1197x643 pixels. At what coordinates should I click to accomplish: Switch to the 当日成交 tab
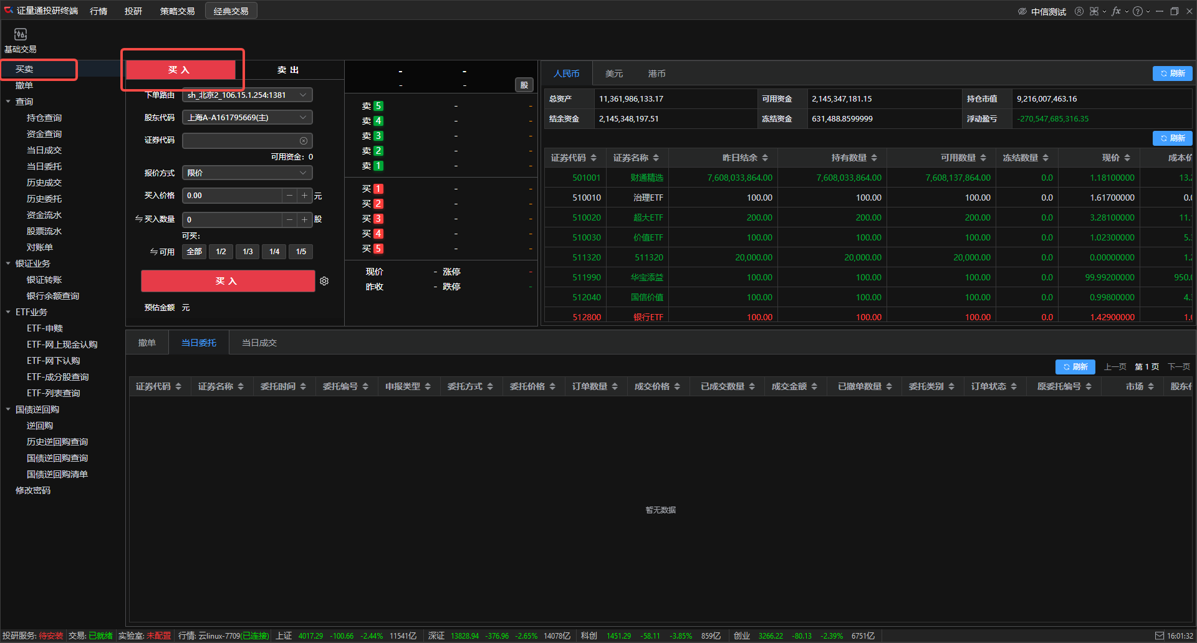pos(259,343)
